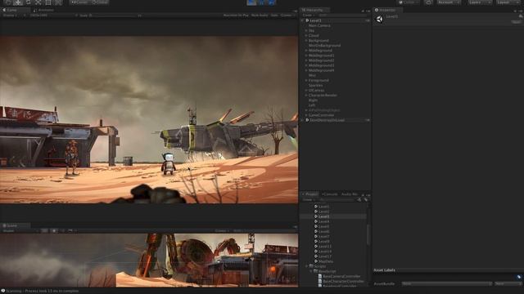The height and width of the screenshot is (294, 524).
Task: Select the Hierarchy tab
Action: pyautogui.click(x=314, y=11)
